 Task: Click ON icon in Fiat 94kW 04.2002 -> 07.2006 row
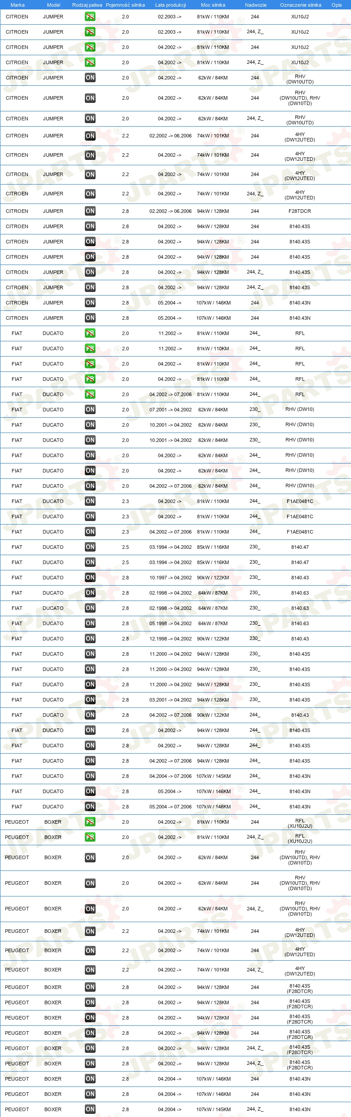[90, 761]
